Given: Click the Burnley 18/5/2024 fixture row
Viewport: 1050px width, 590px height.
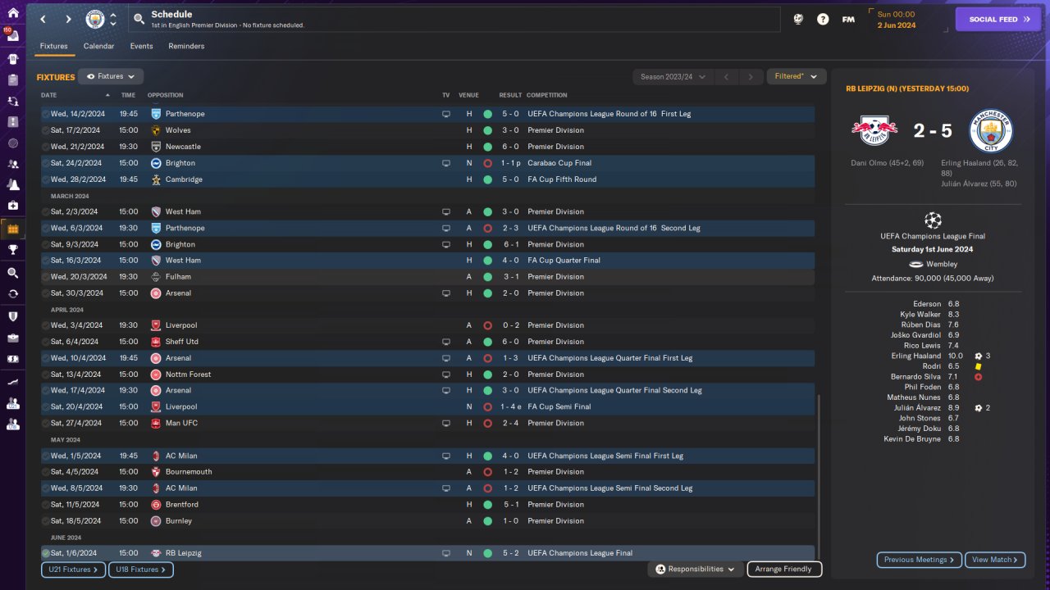Looking at the screenshot, I should (x=427, y=521).
